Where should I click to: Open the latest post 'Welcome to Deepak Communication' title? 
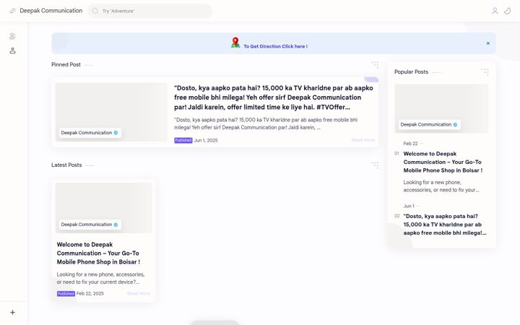(x=98, y=253)
